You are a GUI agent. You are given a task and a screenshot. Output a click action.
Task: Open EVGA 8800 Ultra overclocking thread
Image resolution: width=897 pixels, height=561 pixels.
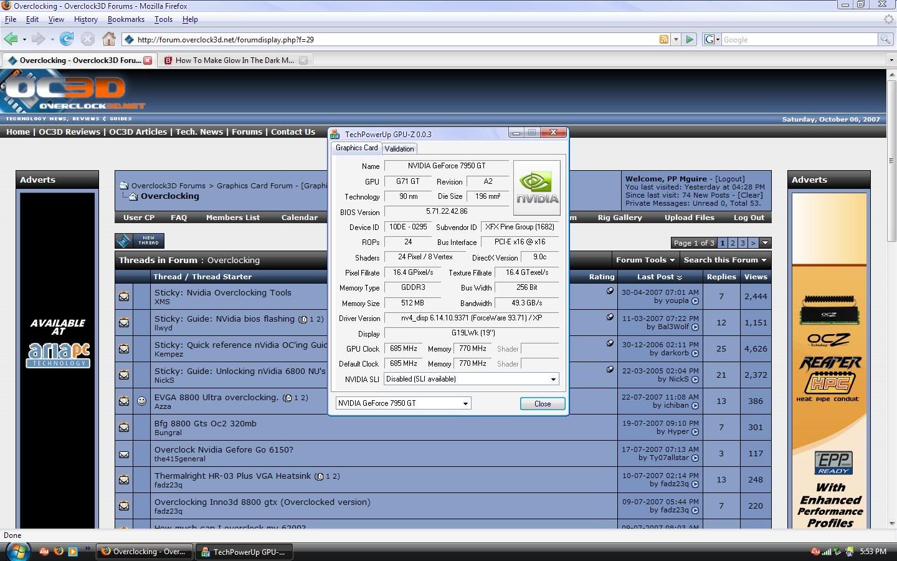coord(216,397)
